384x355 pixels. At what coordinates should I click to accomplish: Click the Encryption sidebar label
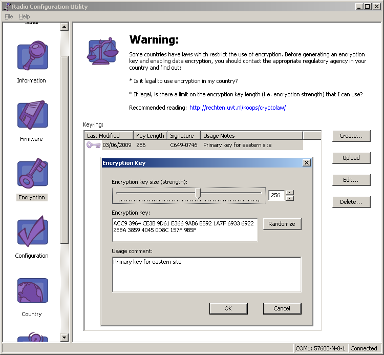[32, 197]
